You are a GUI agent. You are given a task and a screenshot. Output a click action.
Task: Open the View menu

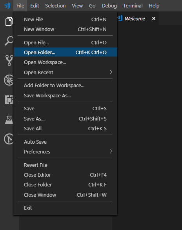click(x=77, y=6)
